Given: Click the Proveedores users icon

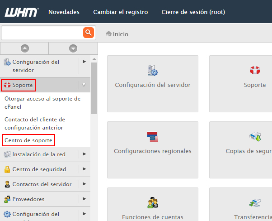Looking at the screenshot, I should [7, 199].
